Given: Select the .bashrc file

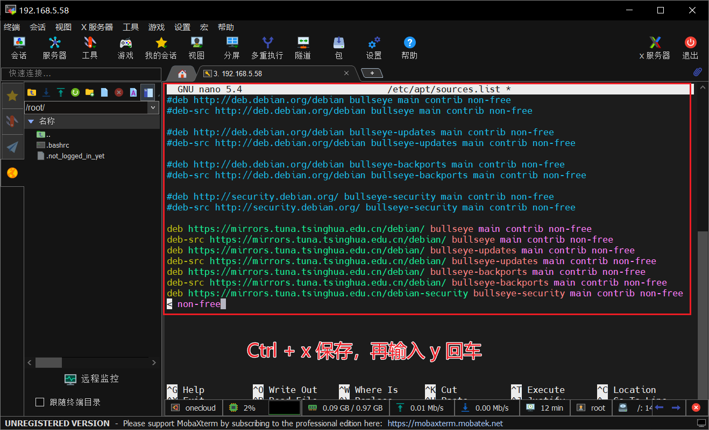Looking at the screenshot, I should pos(58,145).
